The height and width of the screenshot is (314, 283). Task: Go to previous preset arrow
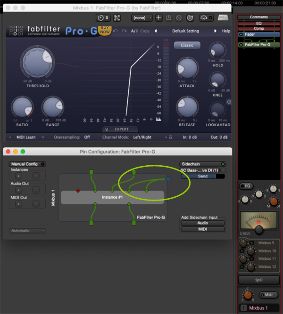(x=156, y=31)
